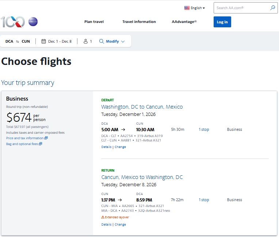The height and width of the screenshot is (238, 279).
Task: Open Details for the return flight
Action: point(106,225)
